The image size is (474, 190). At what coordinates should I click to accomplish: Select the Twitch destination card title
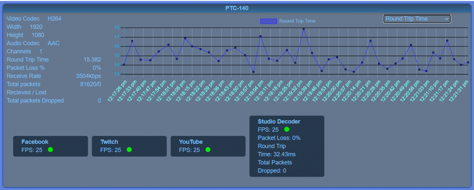109,142
